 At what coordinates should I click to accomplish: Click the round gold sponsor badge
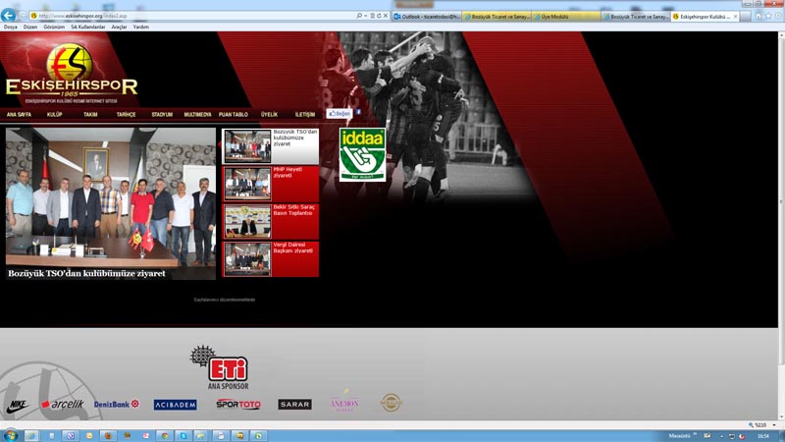click(391, 403)
